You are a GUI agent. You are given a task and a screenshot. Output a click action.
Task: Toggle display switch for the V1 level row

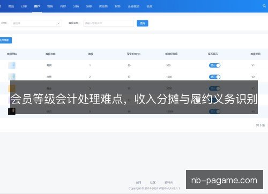pos(214,65)
